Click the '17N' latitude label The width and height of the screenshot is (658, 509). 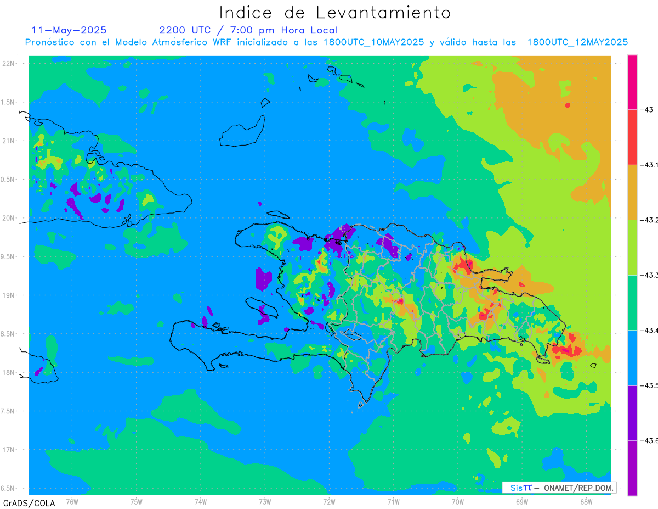(9, 450)
